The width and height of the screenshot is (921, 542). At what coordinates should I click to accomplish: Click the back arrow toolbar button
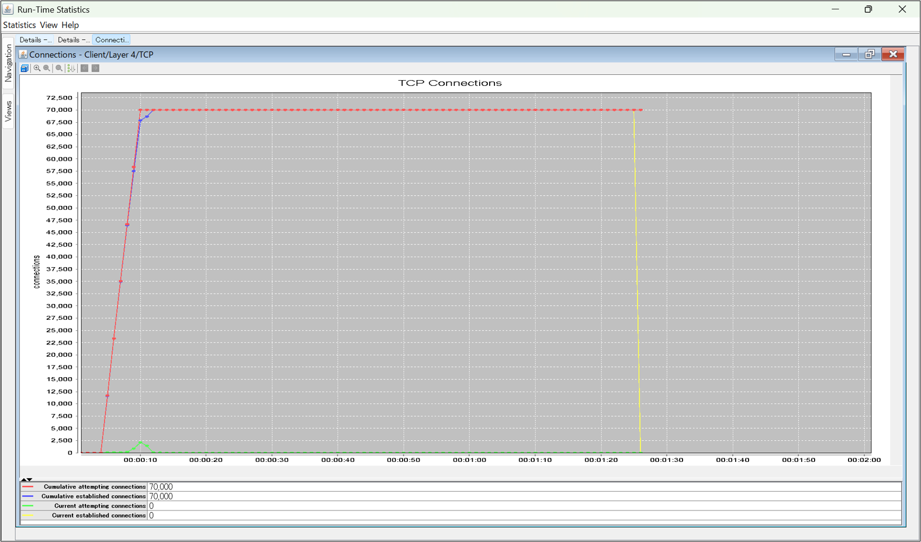[x=85, y=68]
